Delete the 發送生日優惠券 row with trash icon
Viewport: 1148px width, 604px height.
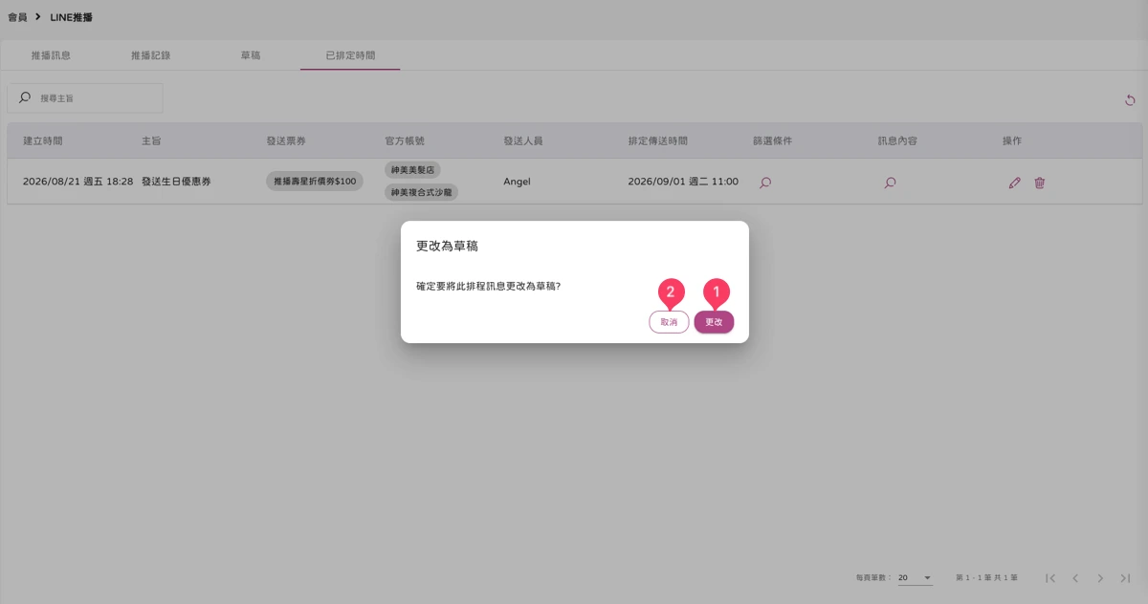coord(1040,183)
